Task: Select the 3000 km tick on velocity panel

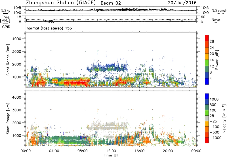Action: click(16, 110)
